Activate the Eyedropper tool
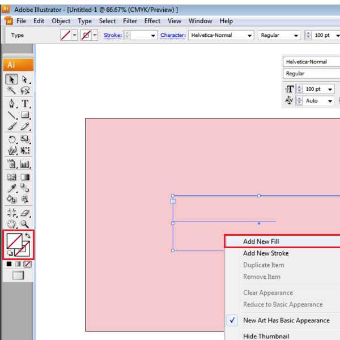 coord(12,189)
